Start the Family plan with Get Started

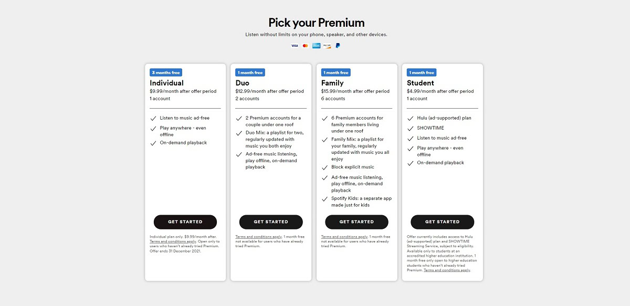click(x=356, y=222)
